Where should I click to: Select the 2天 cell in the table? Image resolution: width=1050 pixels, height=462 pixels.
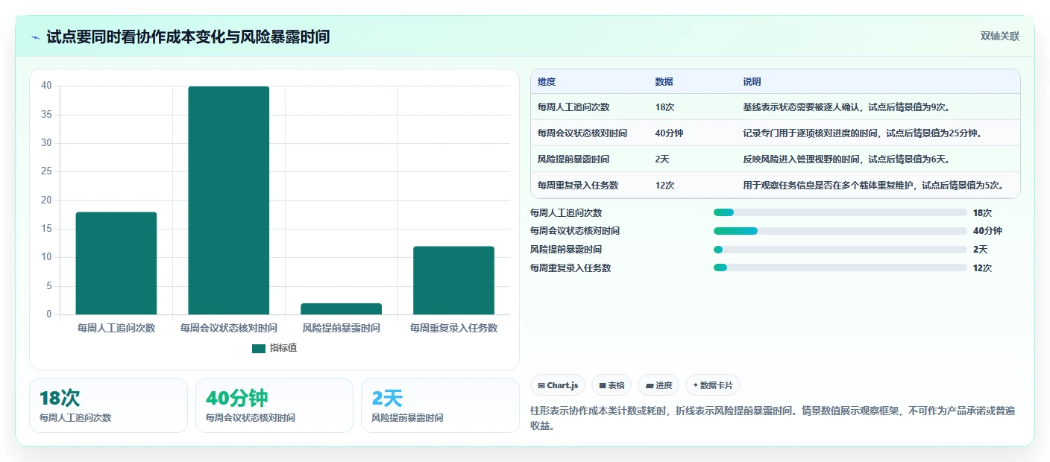click(662, 159)
